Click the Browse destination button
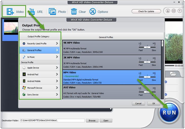 pos(92,120)
